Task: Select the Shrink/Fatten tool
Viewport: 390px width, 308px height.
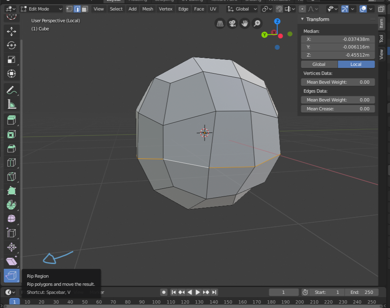Action: point(11,247)
